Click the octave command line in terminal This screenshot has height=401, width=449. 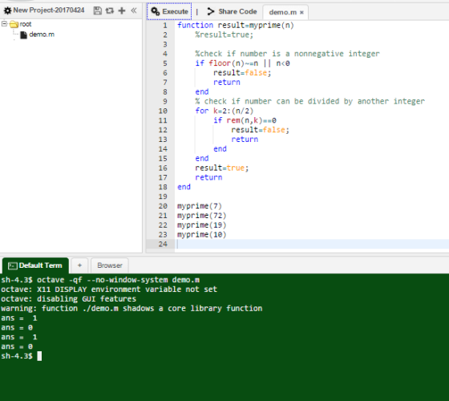[x=100, y=280]
